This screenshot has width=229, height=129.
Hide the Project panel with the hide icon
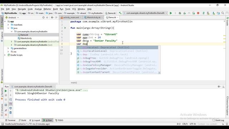pyautogui.click(x=57, y=18)
